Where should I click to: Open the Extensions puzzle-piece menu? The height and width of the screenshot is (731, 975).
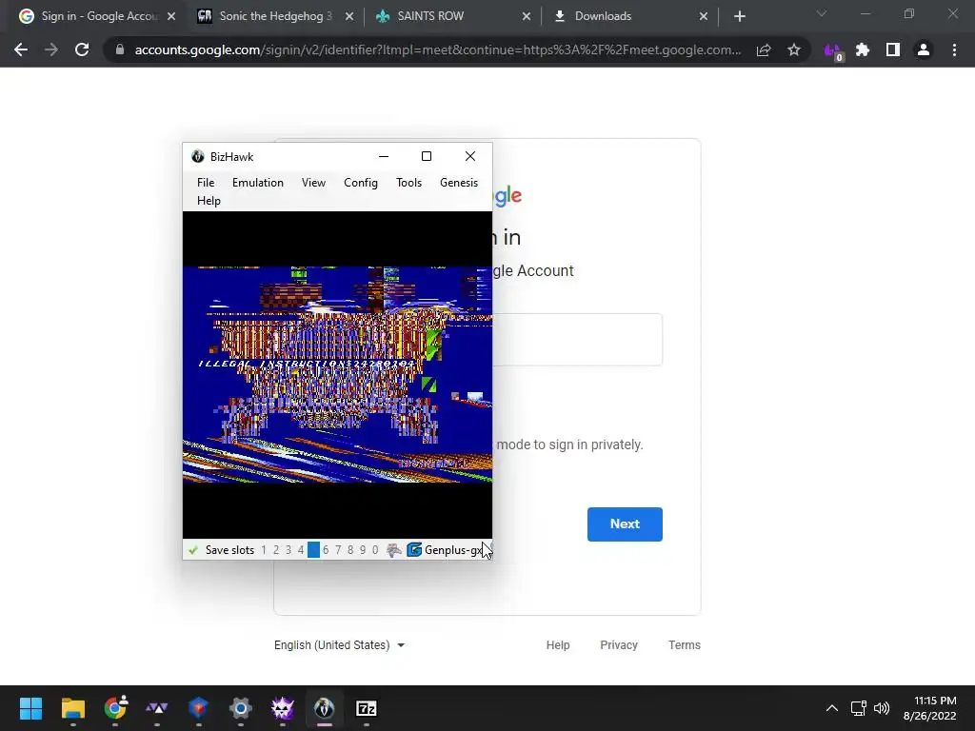pos(863,49)
